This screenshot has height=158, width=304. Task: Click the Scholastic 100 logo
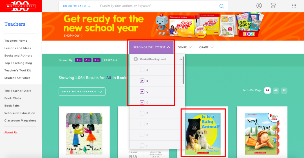(21, 6)
